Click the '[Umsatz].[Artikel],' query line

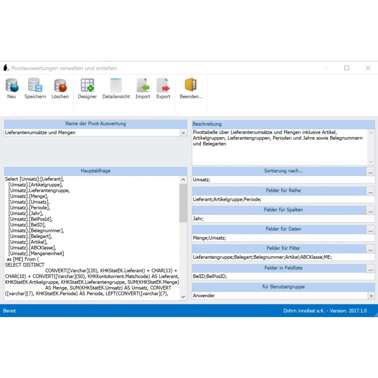[28, 242]
